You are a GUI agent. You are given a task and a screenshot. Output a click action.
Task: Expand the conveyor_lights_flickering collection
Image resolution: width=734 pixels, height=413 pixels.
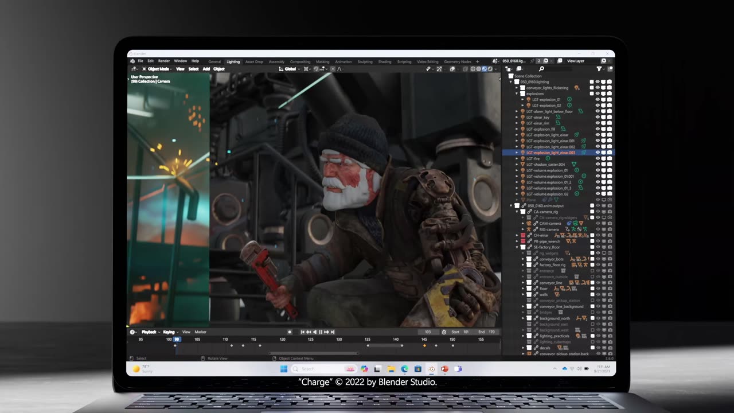pyautogui.click(x=516, y=88)
